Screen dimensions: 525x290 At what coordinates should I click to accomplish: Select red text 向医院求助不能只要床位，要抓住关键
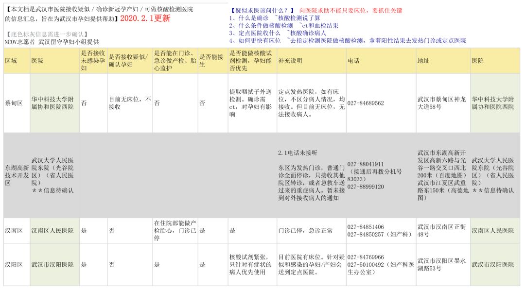(x=351, y=10)
